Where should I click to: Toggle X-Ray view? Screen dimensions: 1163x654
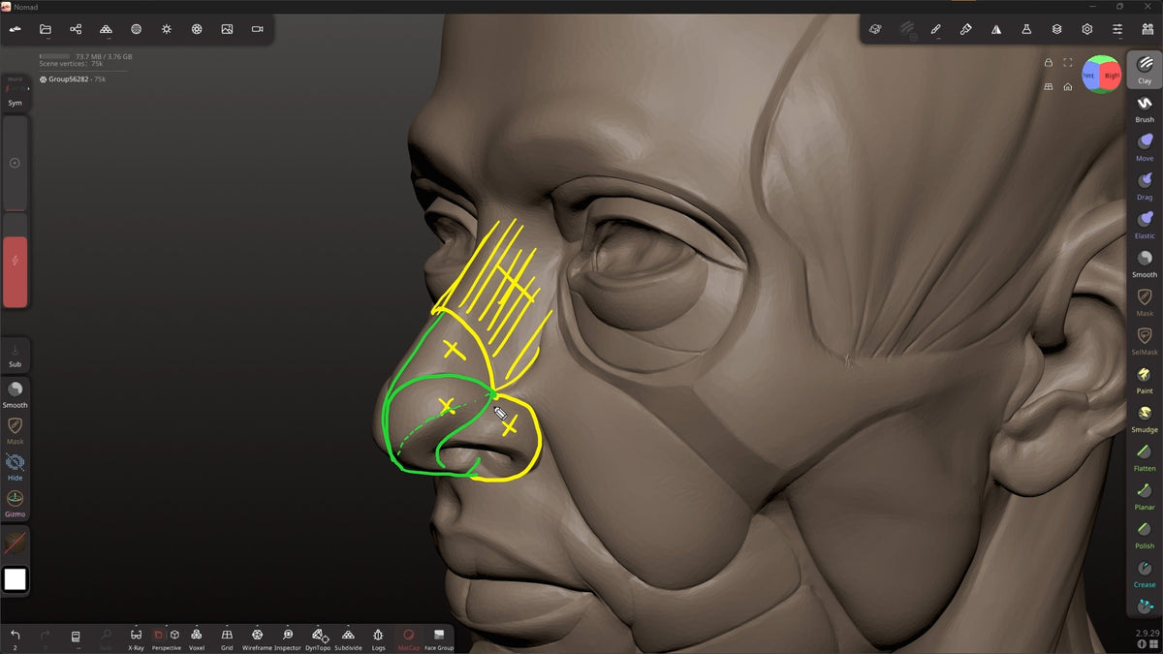(136, 638)
